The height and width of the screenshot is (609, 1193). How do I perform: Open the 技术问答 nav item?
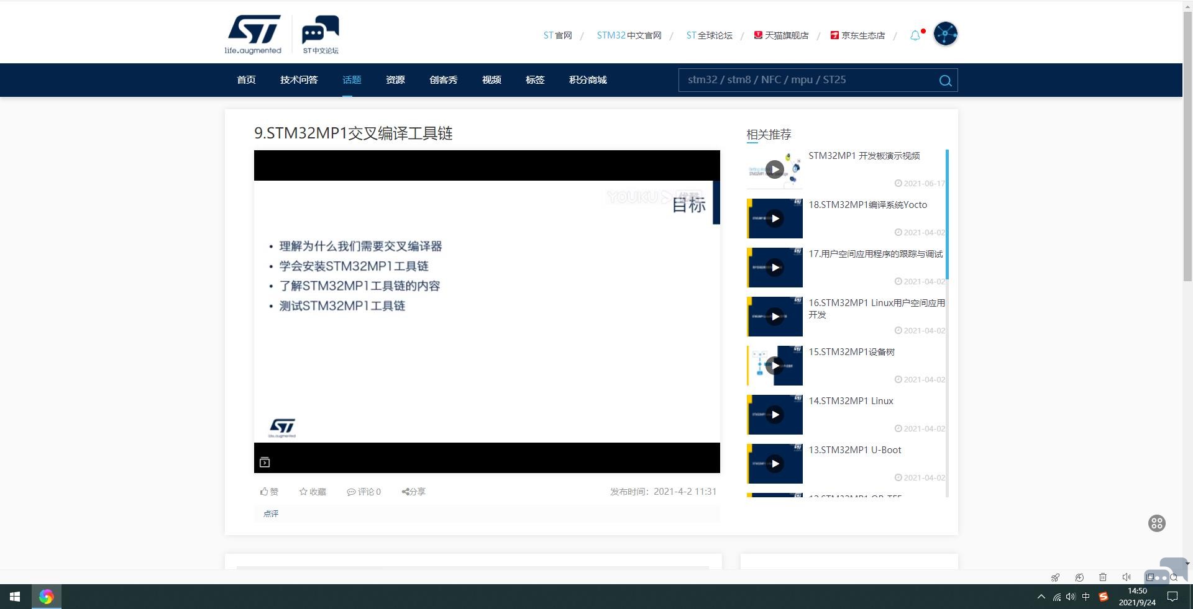coord(299,80)
